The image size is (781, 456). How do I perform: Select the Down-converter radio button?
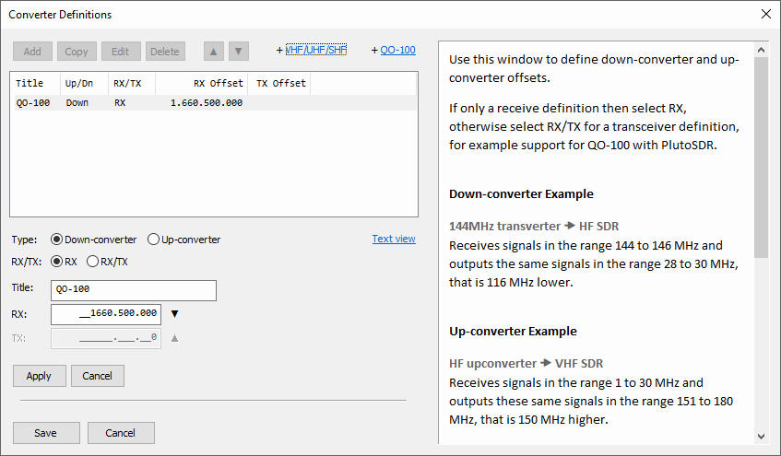(x=57, y=240)
